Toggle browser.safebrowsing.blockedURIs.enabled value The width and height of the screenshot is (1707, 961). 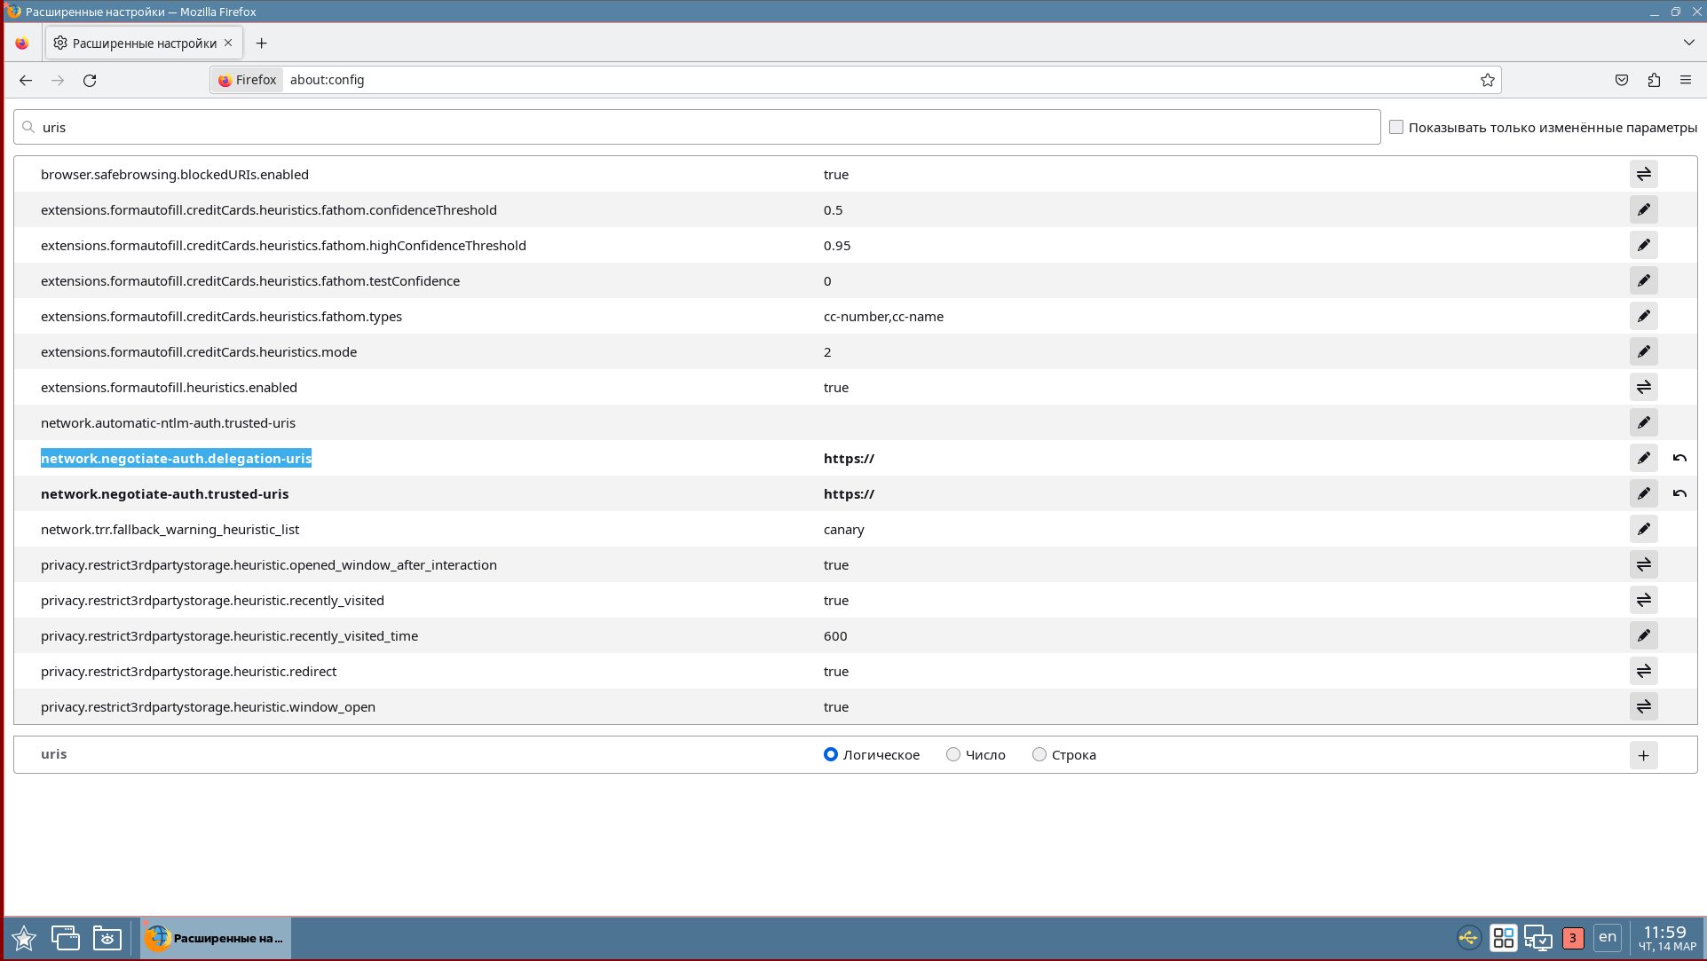pos(1643,174)
